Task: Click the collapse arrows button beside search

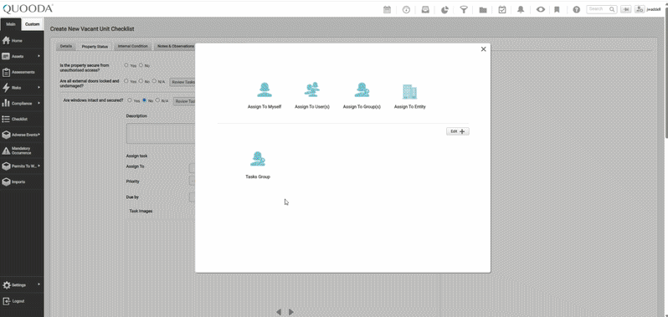Action: click(x=625, y=9)
